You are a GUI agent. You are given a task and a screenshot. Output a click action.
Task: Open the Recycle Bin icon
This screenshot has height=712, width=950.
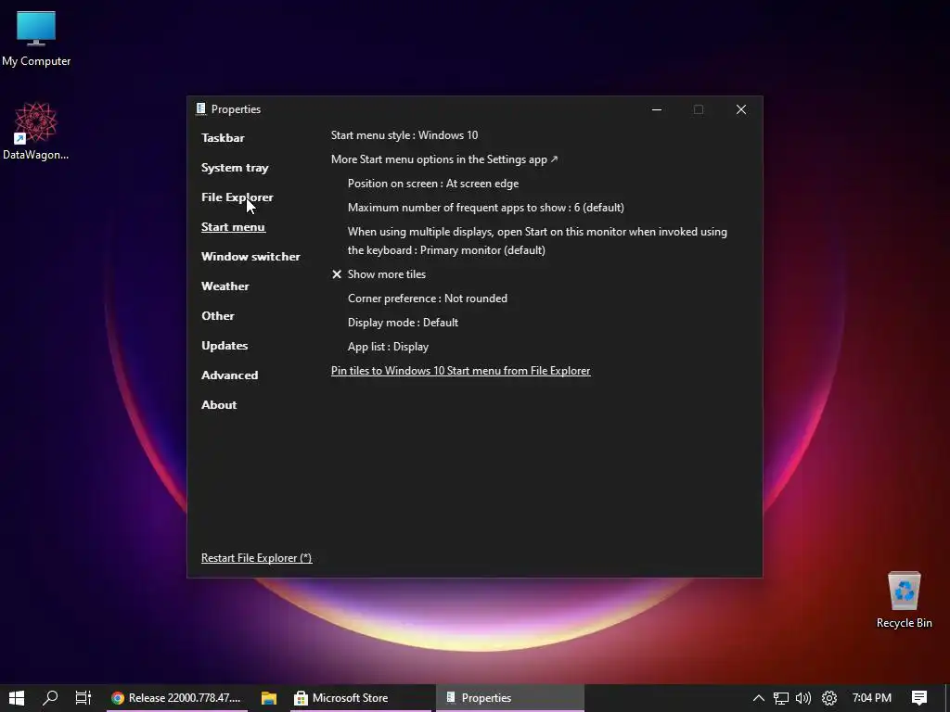(904, 600)
